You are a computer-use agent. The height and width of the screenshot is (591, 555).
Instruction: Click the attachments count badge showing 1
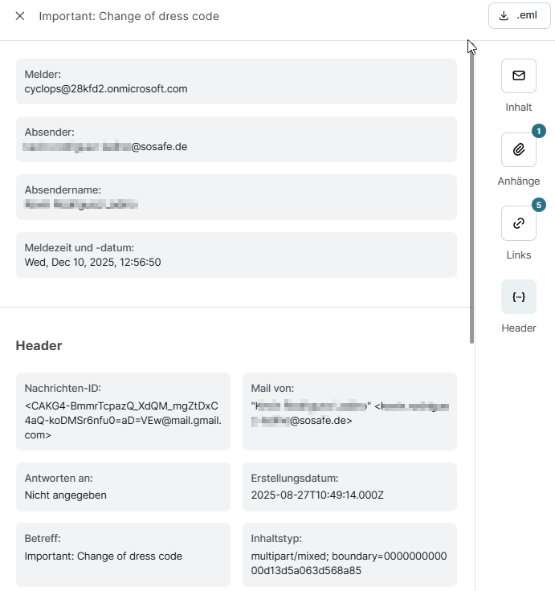(x=538, y=131)
